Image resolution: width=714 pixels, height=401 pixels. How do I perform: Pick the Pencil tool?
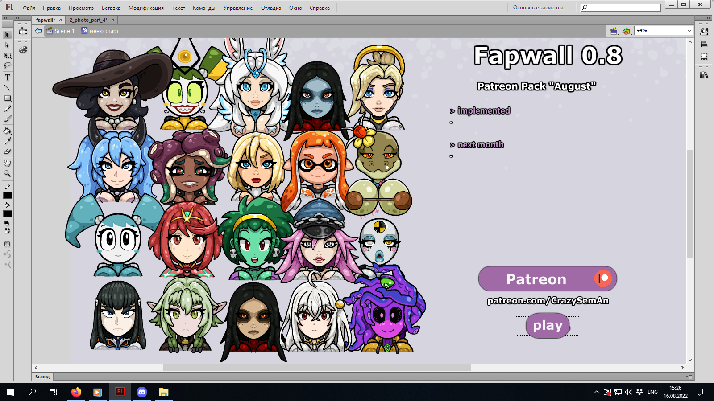7,109
